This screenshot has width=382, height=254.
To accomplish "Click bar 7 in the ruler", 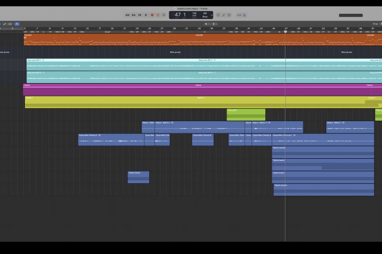I will click(x=37, y=29).
